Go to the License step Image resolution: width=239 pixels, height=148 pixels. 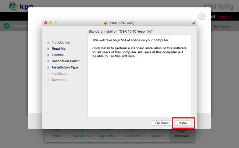(x=57, y=55)
